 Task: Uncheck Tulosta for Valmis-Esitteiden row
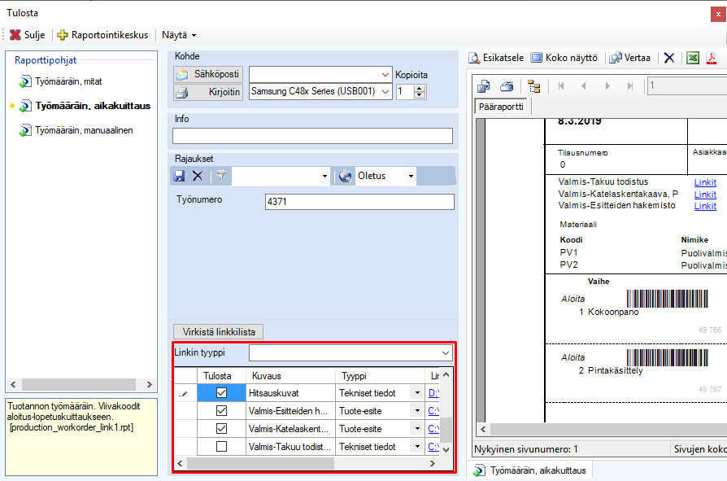[x=222, y=411]
